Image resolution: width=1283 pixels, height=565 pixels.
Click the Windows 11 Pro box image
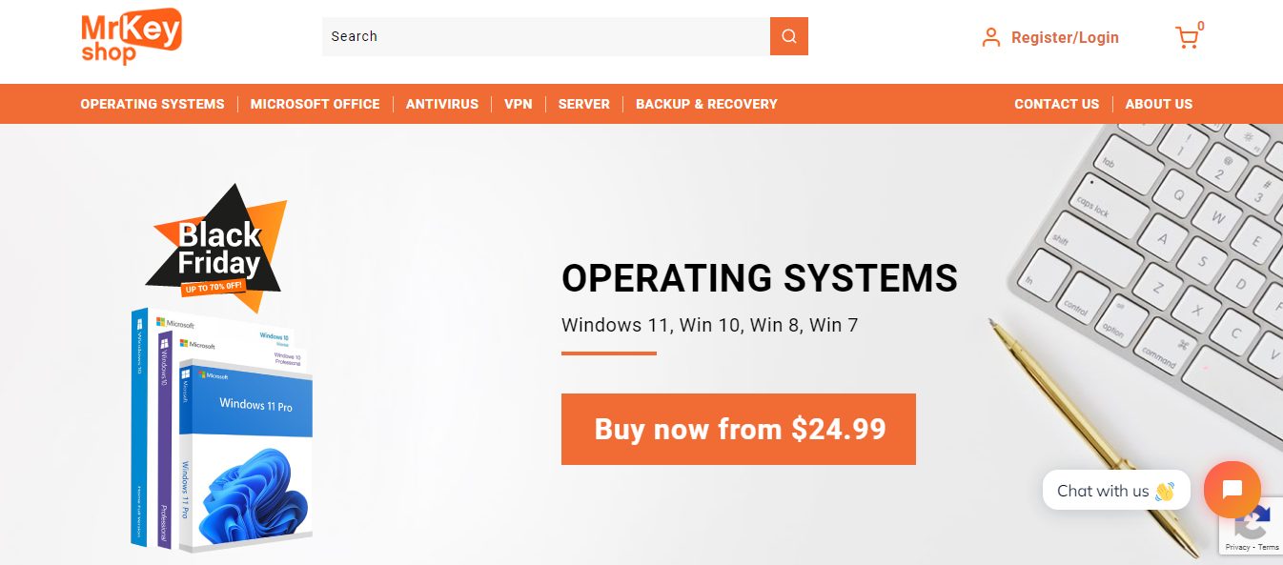coord(246,455)
